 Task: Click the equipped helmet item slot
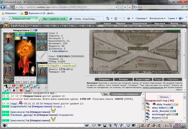point(8,38)
